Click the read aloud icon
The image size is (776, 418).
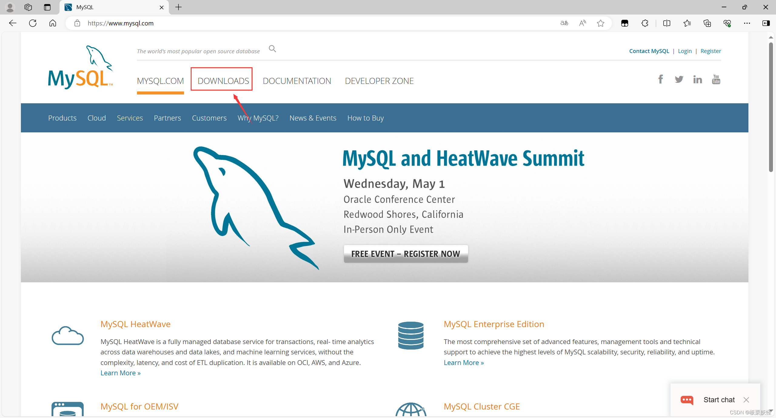click(582, 23)
